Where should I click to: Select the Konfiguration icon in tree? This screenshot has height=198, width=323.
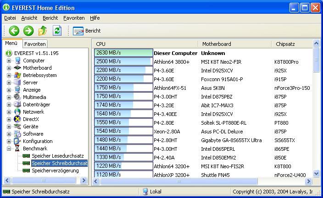coord(17,141)
